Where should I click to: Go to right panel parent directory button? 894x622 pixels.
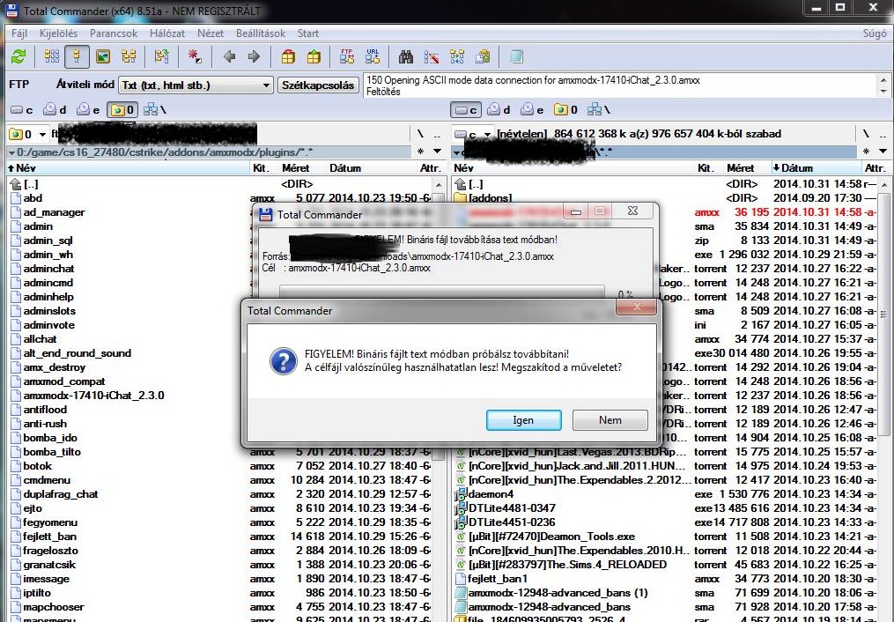coord(883,134)
